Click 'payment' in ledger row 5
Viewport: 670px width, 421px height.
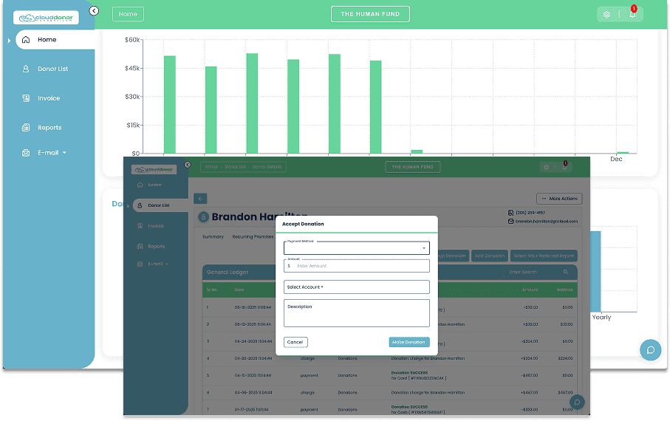309,376
